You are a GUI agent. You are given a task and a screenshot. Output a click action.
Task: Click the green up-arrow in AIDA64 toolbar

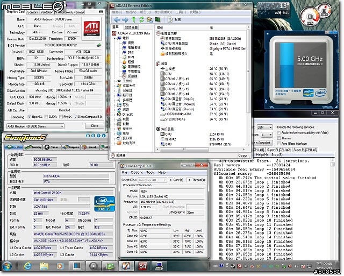(x=134, y=19)
